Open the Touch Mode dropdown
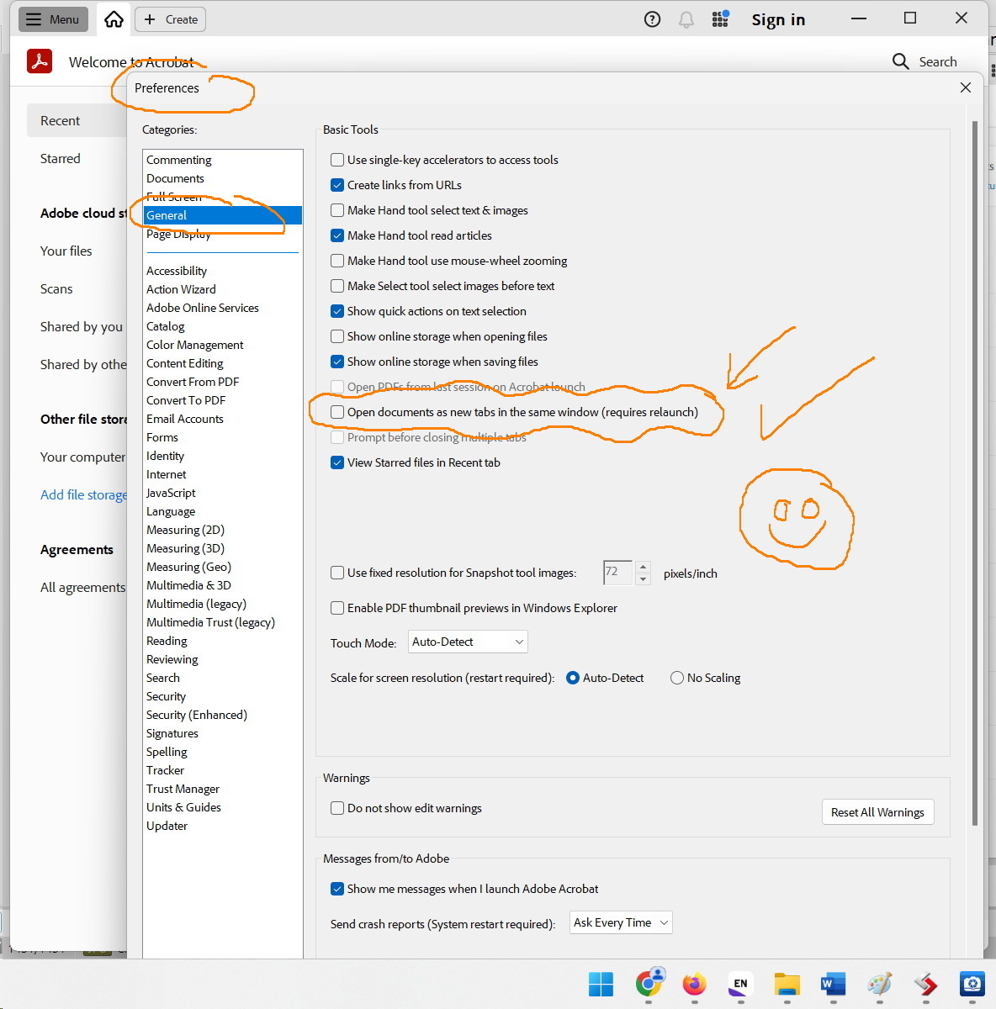Screen dimensions: 996x1009 (468, 642)
